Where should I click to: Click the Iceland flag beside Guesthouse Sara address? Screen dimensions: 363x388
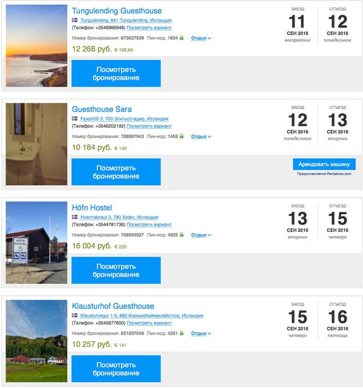point(75,119)
